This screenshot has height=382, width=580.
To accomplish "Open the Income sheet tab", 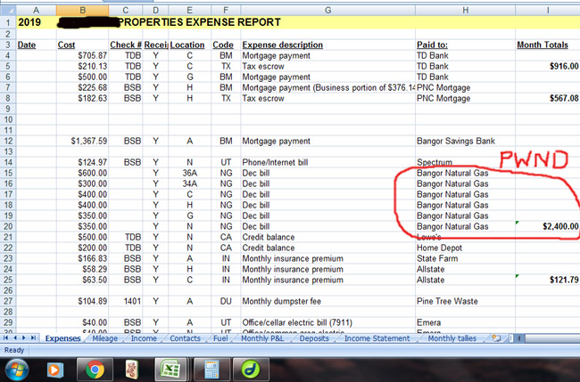I will coord(144,338).
